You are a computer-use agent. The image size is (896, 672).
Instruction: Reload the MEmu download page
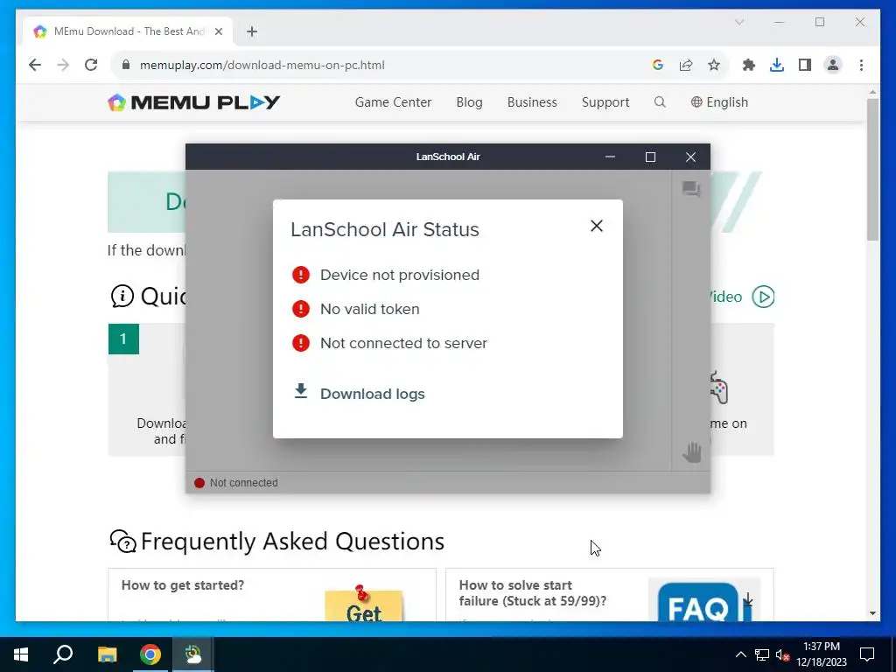click(x=91, y=65)
